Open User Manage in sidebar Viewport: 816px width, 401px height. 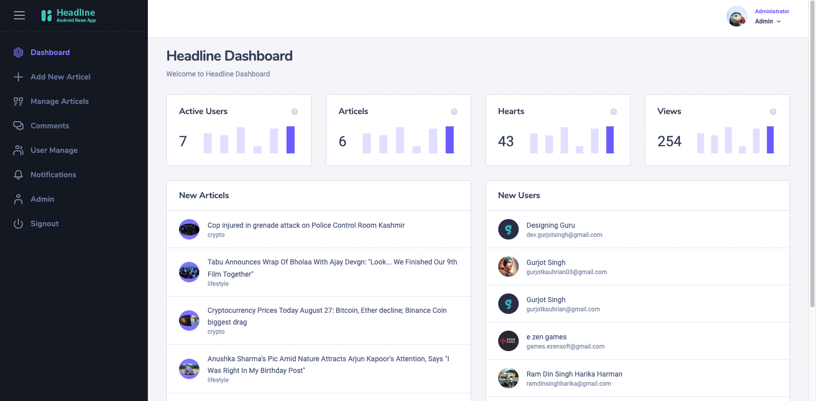point(54,150)
